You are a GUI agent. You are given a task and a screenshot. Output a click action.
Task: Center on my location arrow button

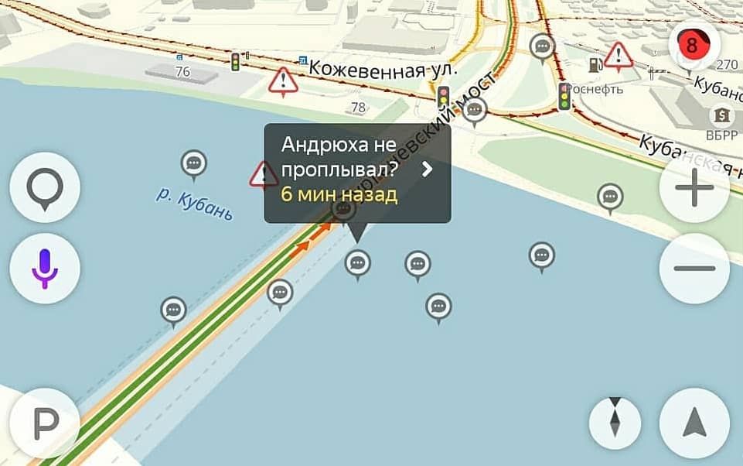click(x=694, y=423)
